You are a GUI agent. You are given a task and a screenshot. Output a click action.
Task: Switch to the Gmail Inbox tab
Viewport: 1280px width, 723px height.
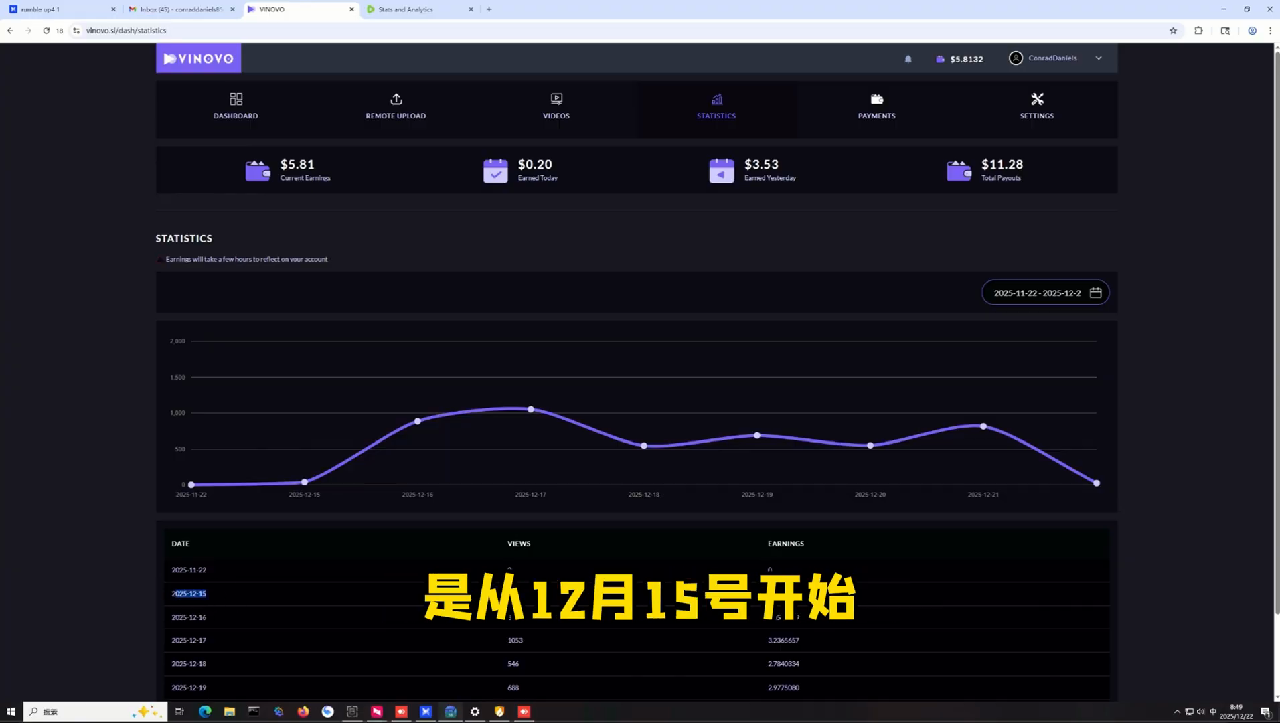(181, 9)
